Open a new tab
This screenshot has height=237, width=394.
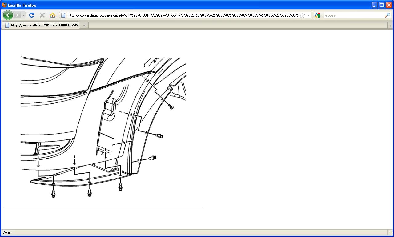[84, 25]
